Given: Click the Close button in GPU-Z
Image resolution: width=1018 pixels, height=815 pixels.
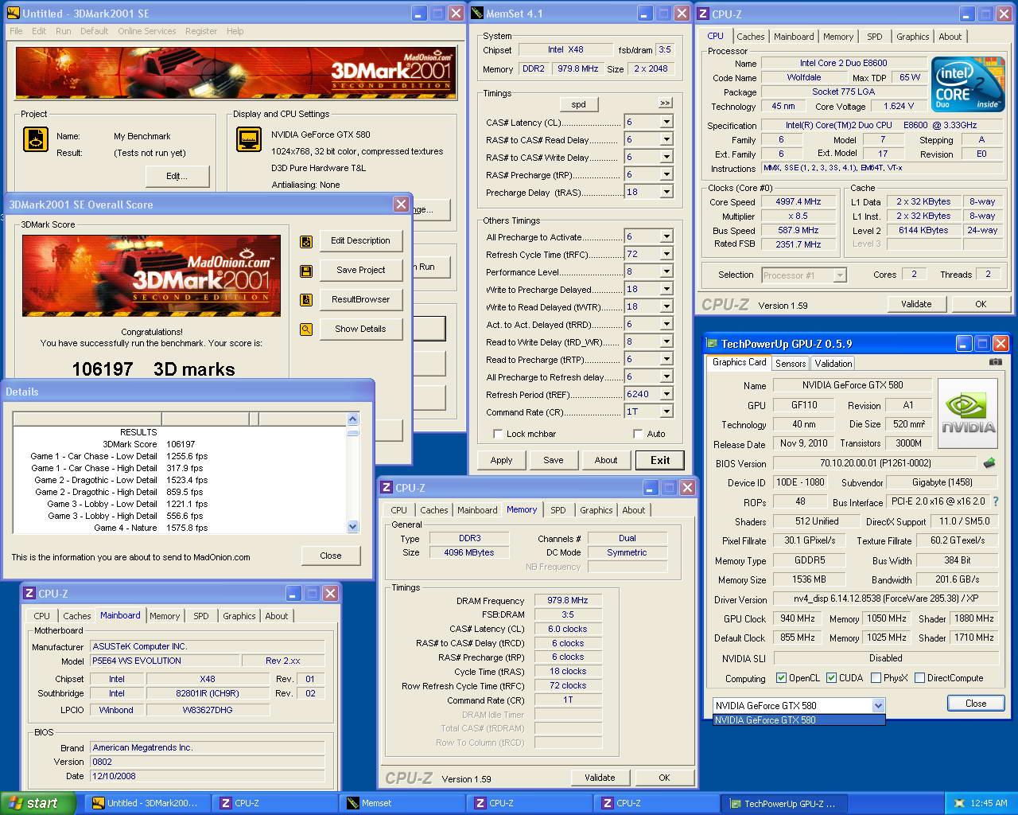Looking at the screenshot, I should point(976,704).
